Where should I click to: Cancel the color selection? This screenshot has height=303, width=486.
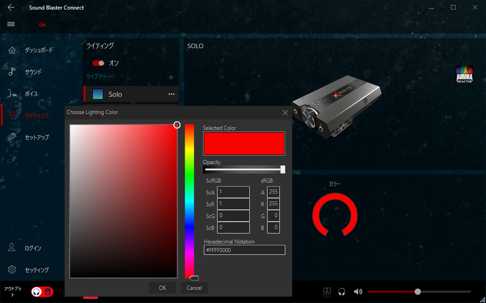point(194,288)
